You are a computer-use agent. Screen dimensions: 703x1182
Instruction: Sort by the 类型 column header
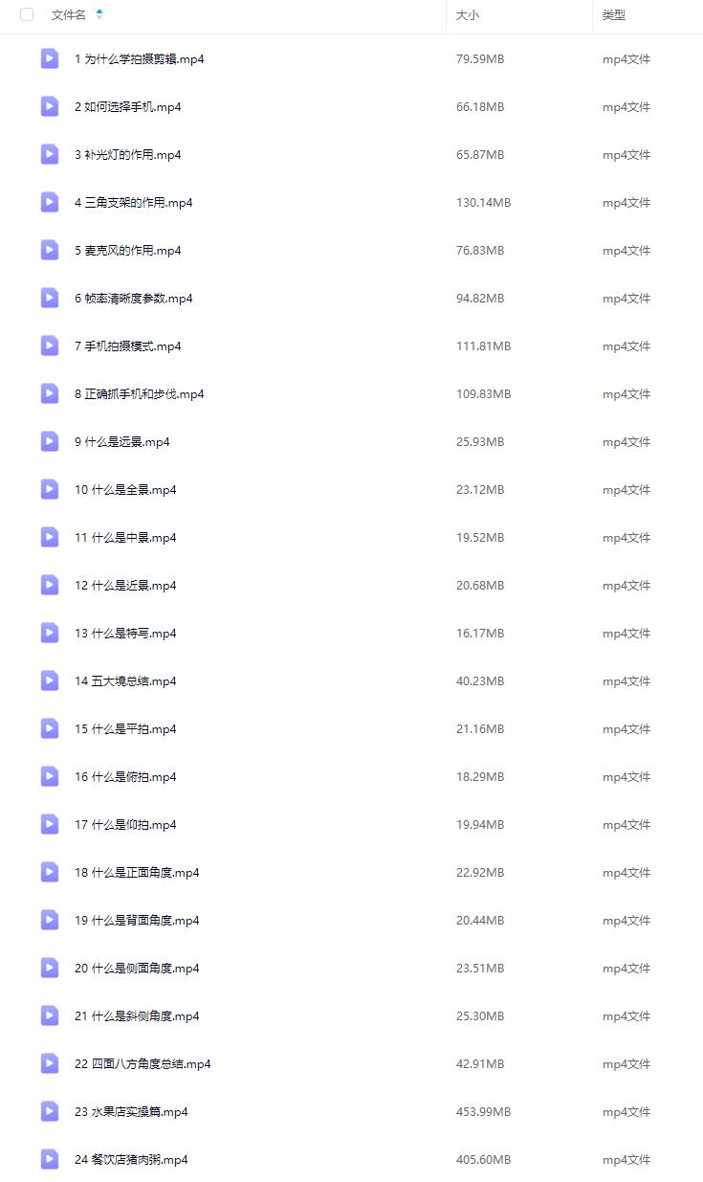[614, 14]
